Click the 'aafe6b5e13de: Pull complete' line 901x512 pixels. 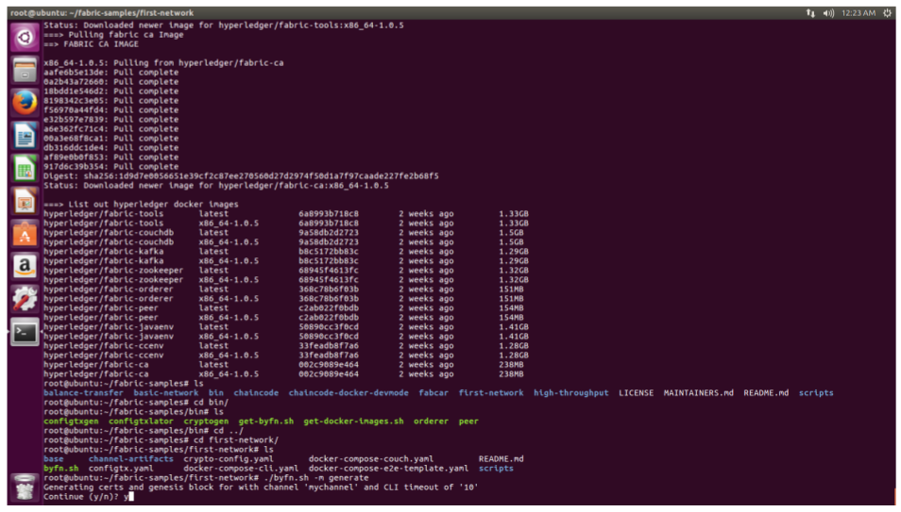(x=110, y=73)
